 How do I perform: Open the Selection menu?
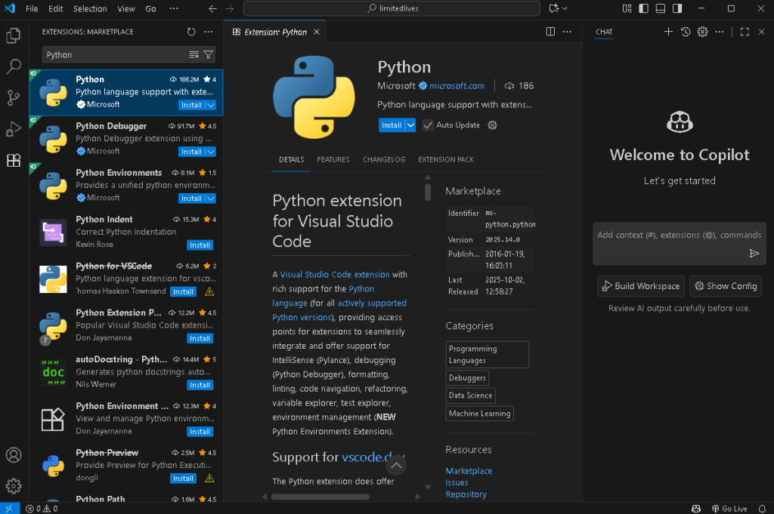(x=90, y=8)
